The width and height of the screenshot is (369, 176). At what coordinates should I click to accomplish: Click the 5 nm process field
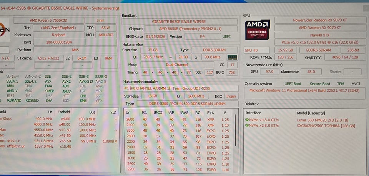[x=100, y=20]
